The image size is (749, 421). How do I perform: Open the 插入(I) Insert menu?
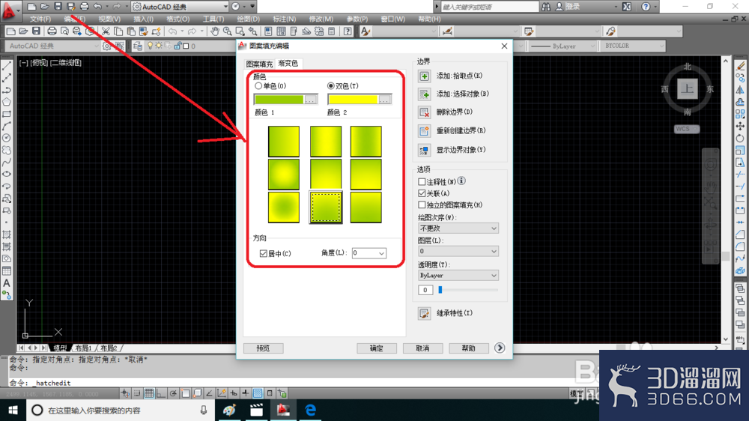click(x=143, y=19)
